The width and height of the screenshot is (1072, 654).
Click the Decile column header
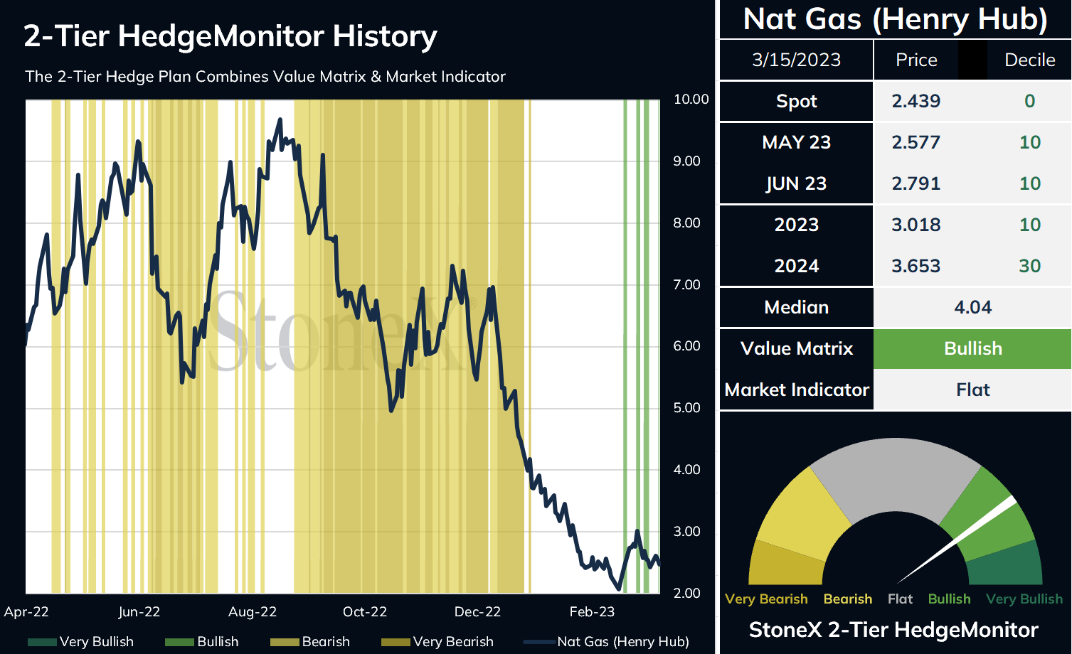click(x=1029, y=60)
